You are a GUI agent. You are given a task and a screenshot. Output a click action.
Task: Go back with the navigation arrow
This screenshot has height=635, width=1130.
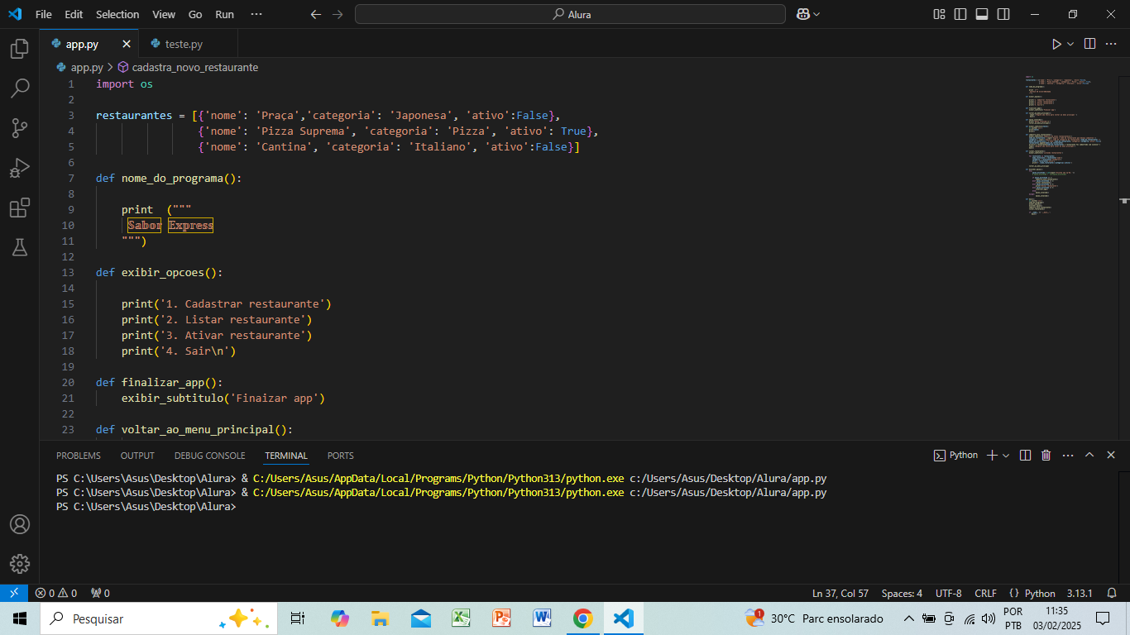[x=315, y=14]
